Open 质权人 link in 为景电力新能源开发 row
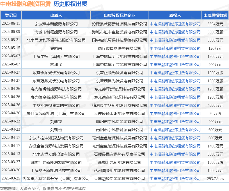 (175, 179)
